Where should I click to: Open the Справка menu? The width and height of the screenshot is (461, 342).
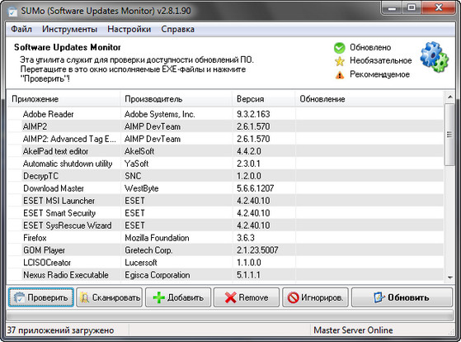[177, 29]
